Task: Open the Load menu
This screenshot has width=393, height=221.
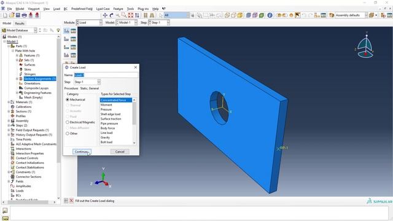Action: coord(56,9)
